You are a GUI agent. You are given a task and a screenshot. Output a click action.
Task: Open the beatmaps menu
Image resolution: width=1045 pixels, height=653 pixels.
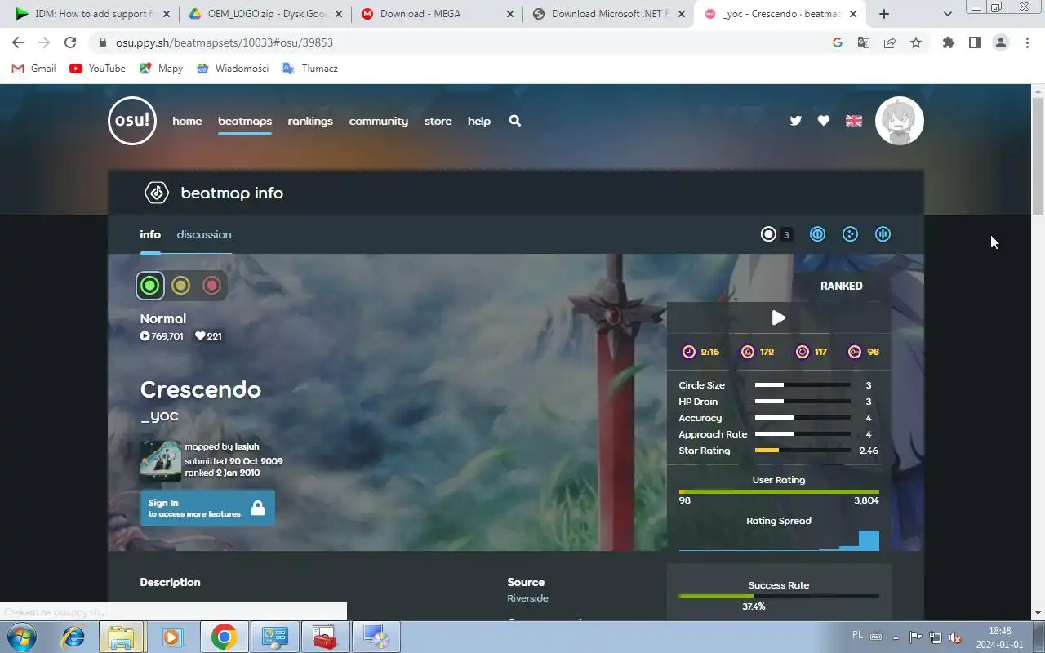click(x=245, y=121)
